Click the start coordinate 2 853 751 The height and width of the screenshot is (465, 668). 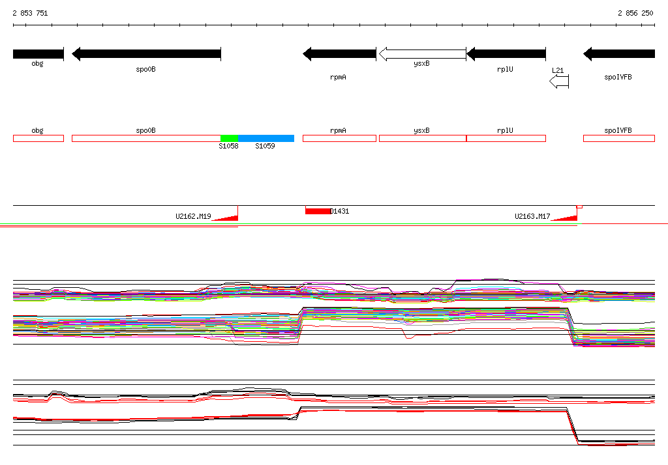click(30, 13)
